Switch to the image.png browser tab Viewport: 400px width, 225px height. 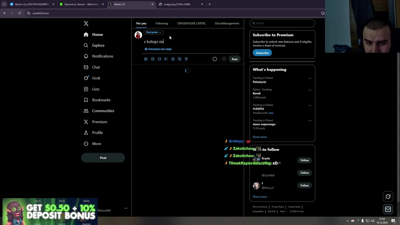pos(180,4)
